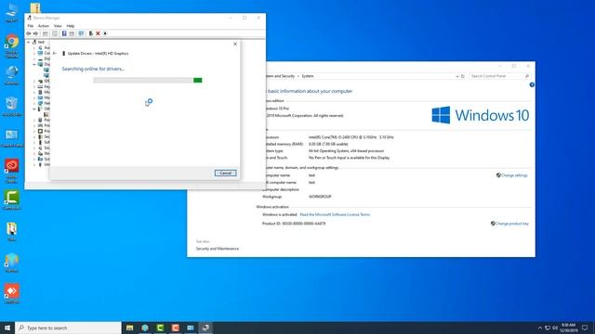This screenshot has height=334, width=595.
Task: Collapse the Other devices tree node
Action: [34, 109]
